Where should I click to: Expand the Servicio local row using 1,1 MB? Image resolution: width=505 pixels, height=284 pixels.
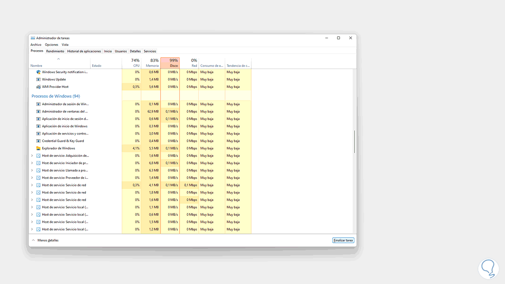point(32,207)
